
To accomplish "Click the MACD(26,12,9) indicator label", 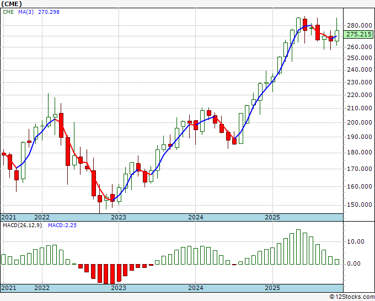I will pyautogui.click(x=22, y=225).
